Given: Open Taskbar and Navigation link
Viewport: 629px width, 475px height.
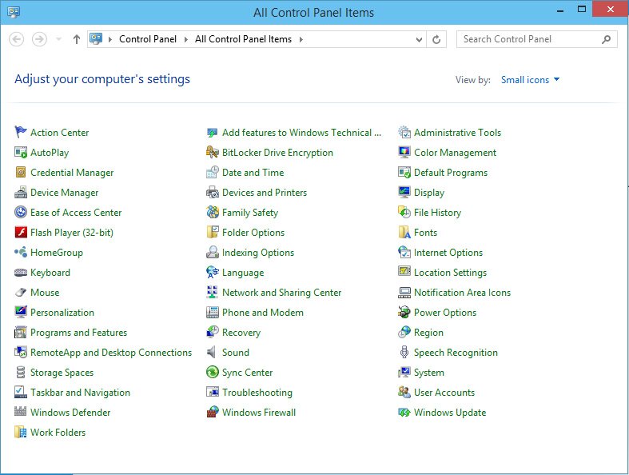Looking at the screenshot, I should coord(80,393).
